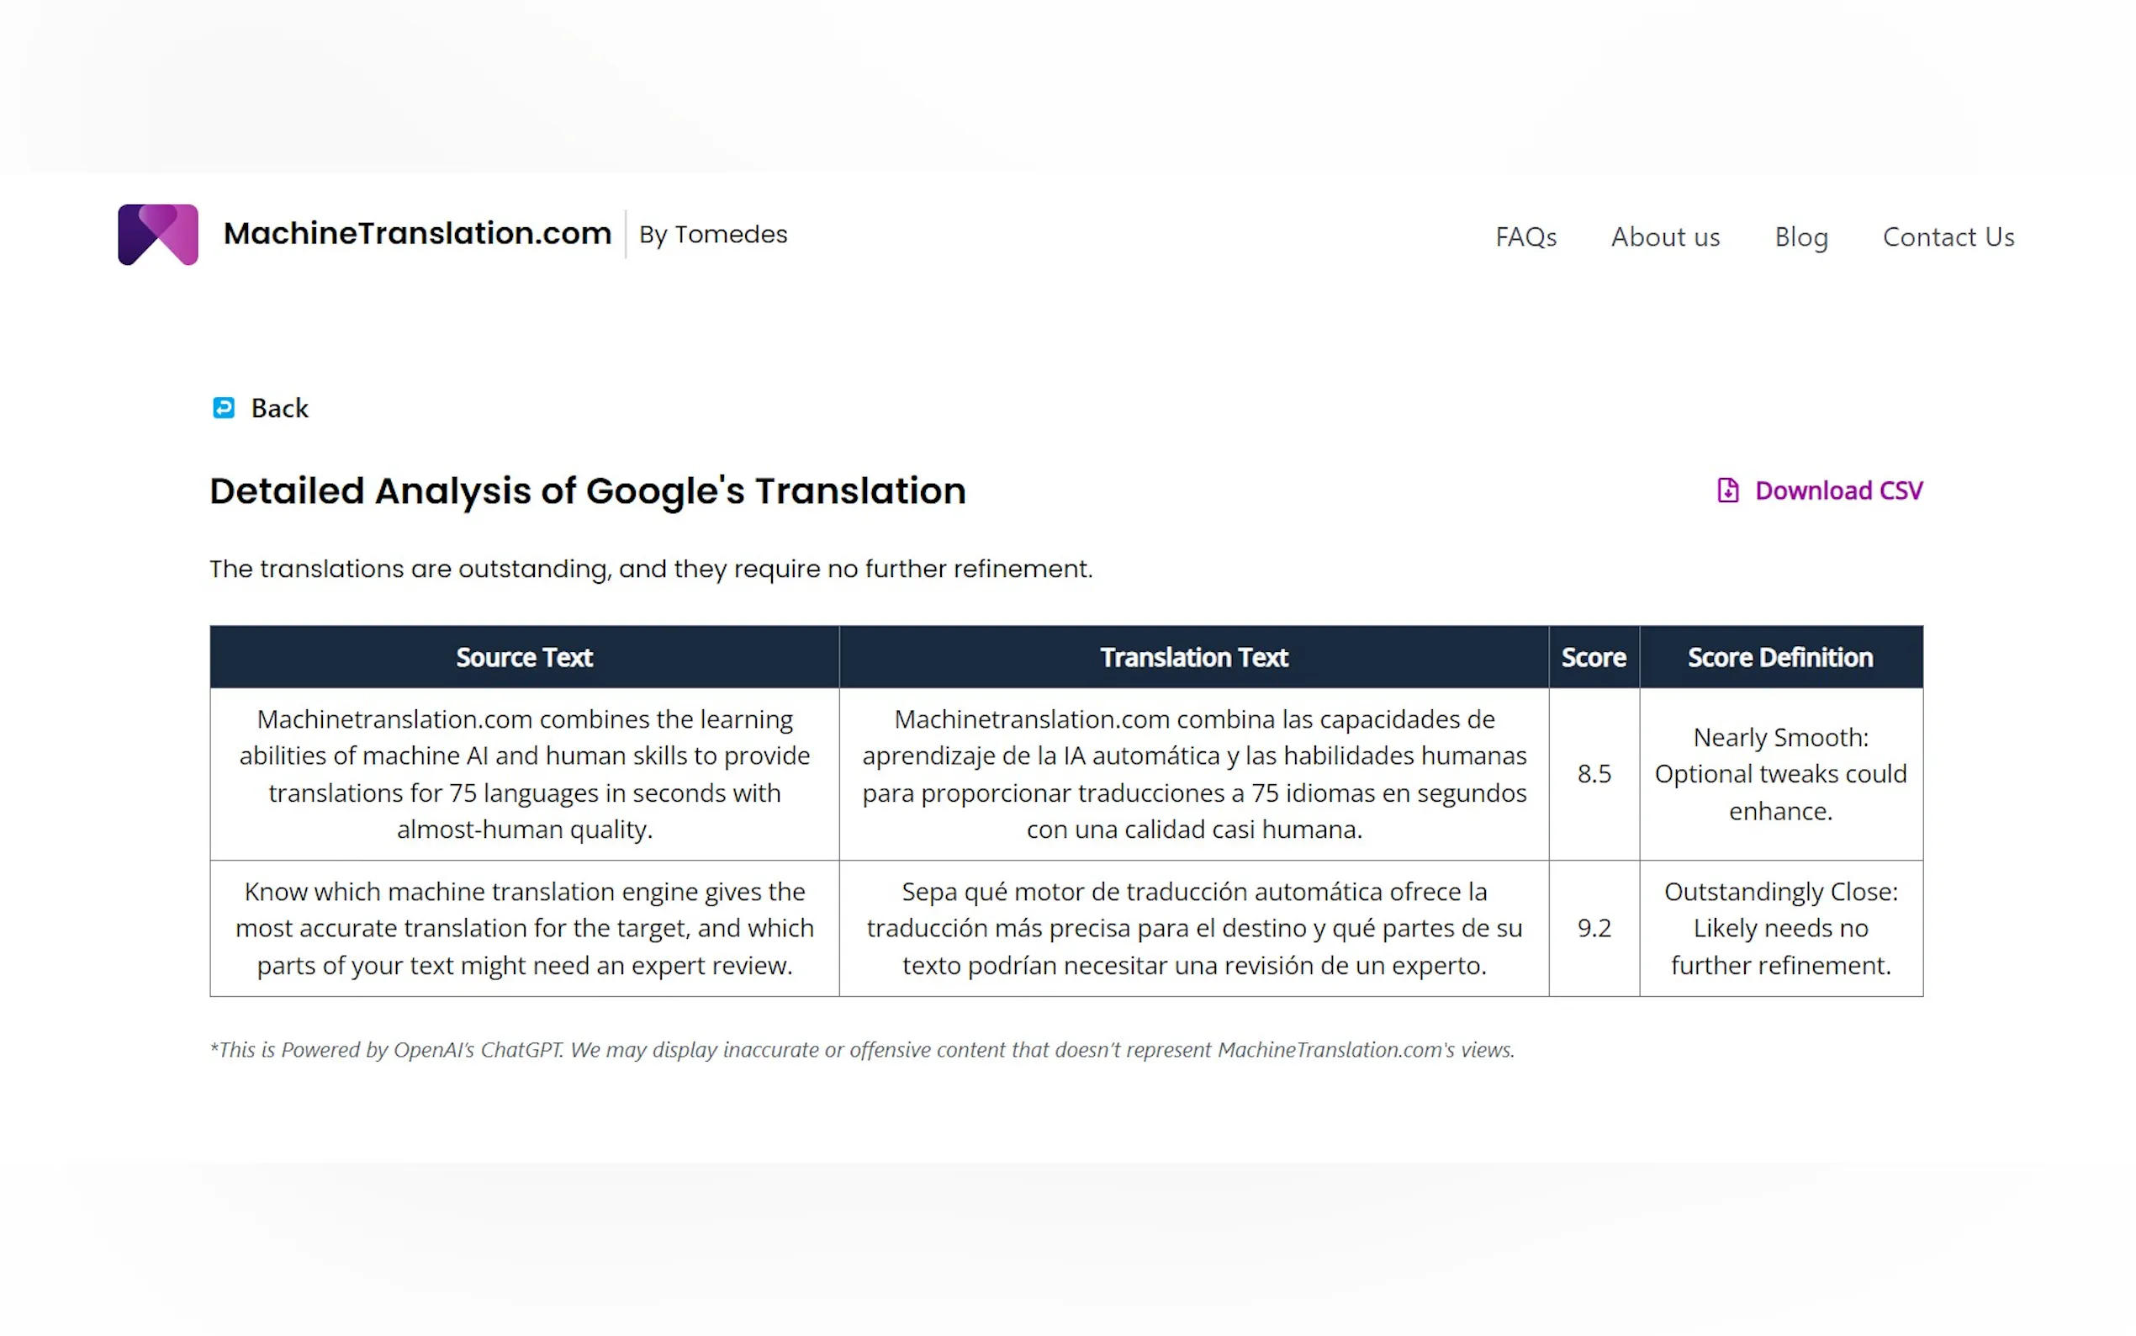
Task: Click the Translation Text column header
Action: tap(1193, 657)
